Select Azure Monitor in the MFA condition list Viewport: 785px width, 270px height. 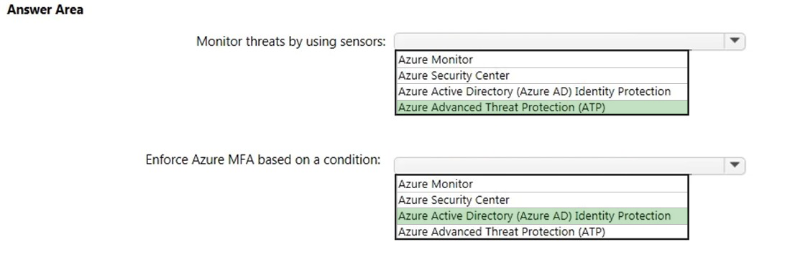[542, 184]
